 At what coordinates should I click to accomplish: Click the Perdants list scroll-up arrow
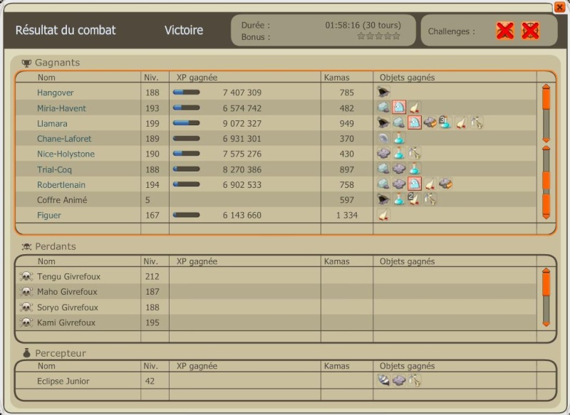546,270
